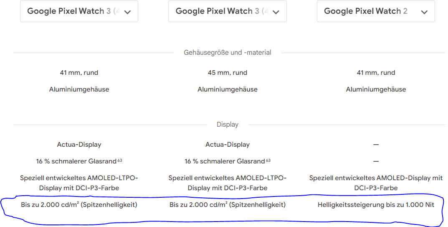Click the chevron arrow in Pixel Watch 2 selector
Screen dimensions: 448x227
(424, 12)
